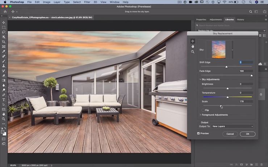
Task: Select the Type tool in toolbar
Action: pyautogui.click(x=4, y=100)
